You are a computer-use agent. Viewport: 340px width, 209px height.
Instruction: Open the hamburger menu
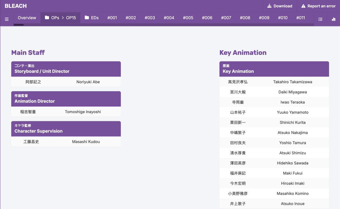point(7,19)
